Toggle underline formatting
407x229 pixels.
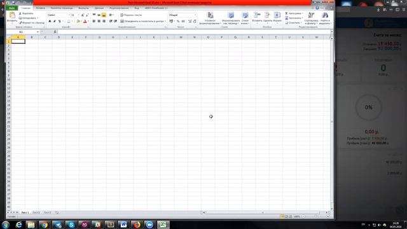(59, 21)
